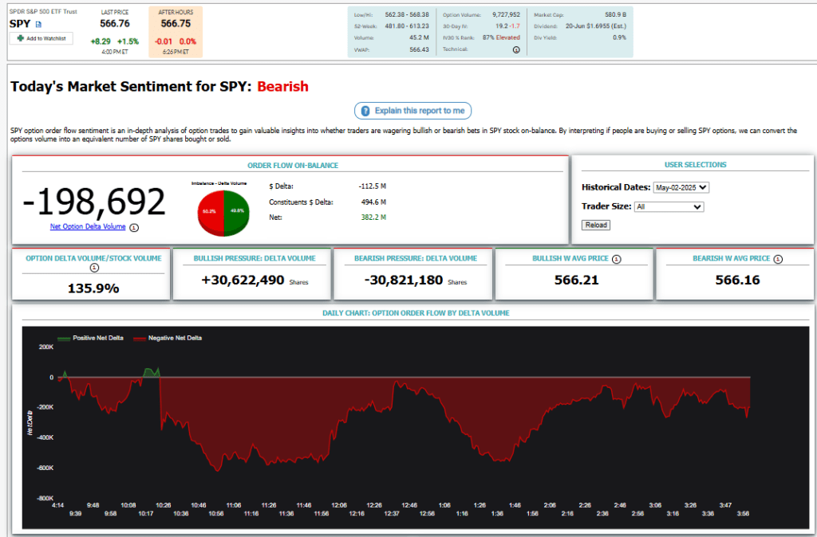Screen dimensions: 817x537
Task: Open info icon beside Bearish W Avg Price
Action: click(x=778, y=259)
